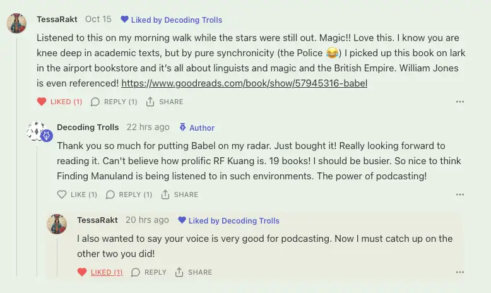Open more options for TessaRakt's first comment

[x=460, y=102]
